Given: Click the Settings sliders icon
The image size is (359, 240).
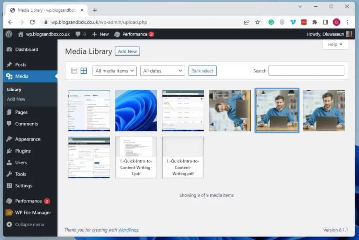Looking at the screenshot, I should coord(9,186).
